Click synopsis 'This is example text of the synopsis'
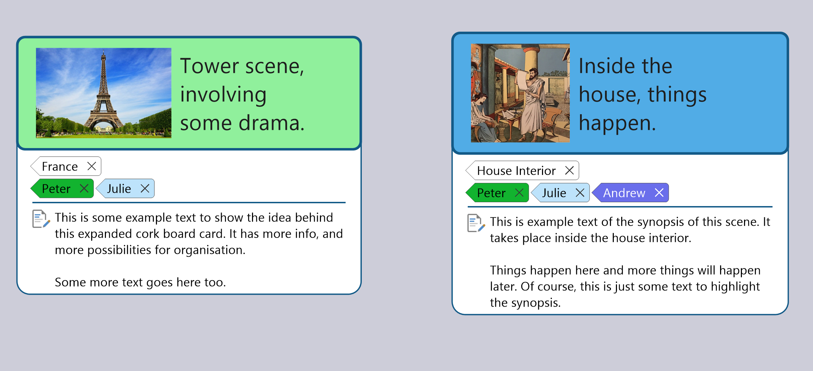Image resolution: width=813 pixels, height=371 pixels. 630,230
